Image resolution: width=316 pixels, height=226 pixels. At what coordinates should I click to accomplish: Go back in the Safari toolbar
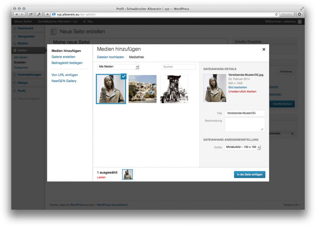pos(16,14)
